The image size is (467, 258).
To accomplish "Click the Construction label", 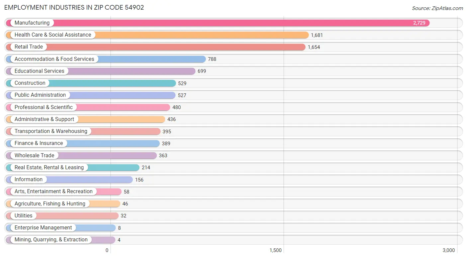I will click(x=30, y=83).
